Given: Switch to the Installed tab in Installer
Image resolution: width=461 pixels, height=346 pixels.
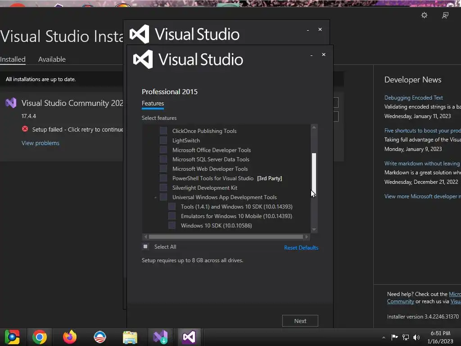Looking at the screenshot, I should [13, 59].
